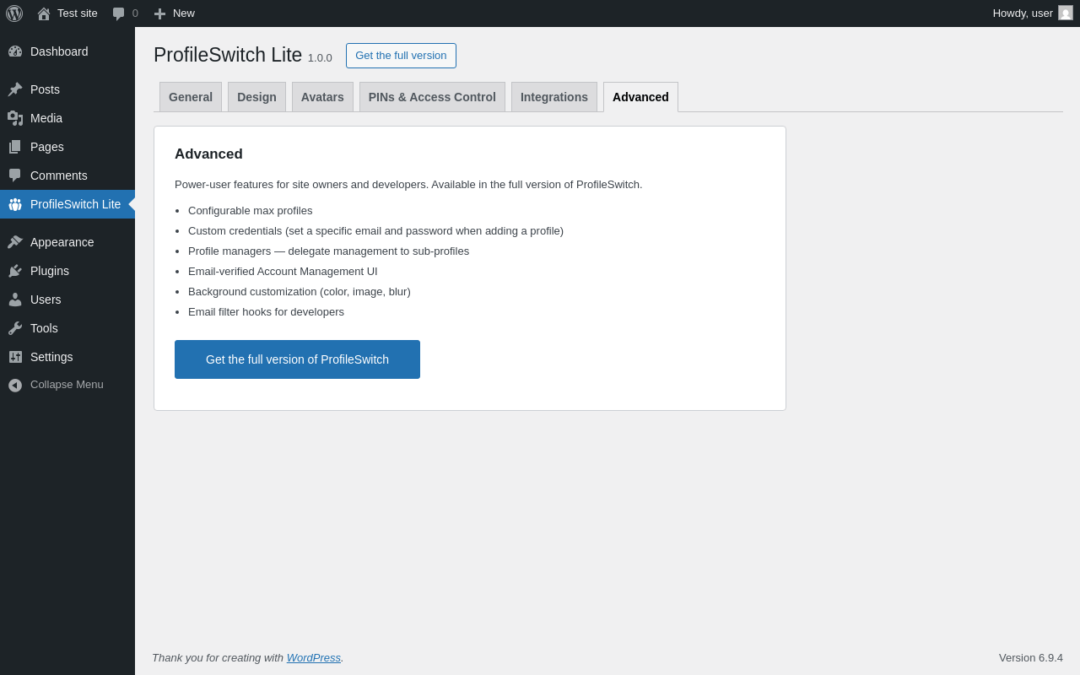1080x675 pixels.
Task: Switch to the Design tab
Action: (x=256, y=97)
